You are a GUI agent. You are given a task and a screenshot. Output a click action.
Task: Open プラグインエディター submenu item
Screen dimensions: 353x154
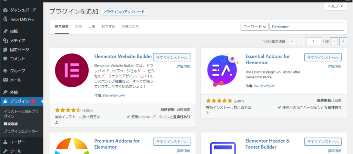coord(21,131)
